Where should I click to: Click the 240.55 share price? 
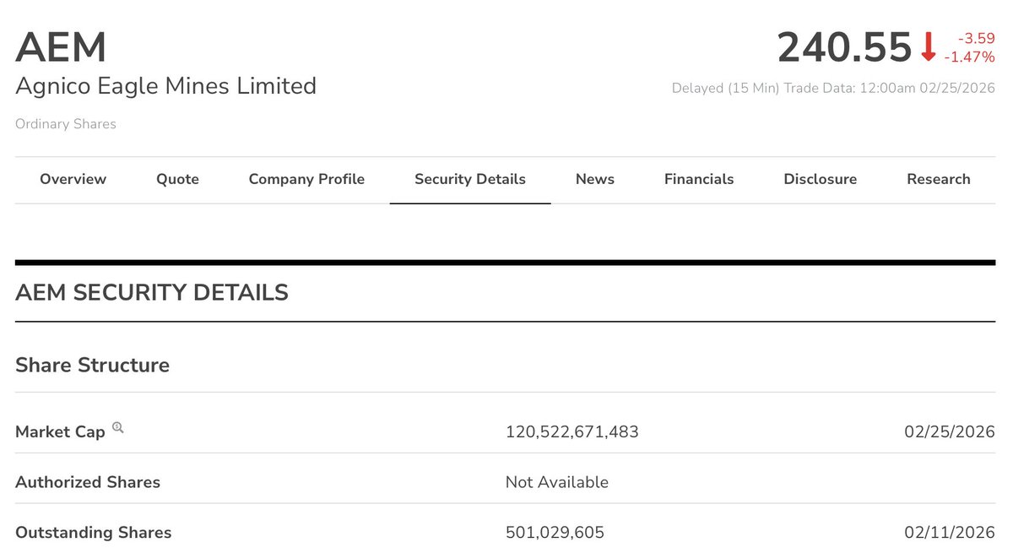(845, 47)
